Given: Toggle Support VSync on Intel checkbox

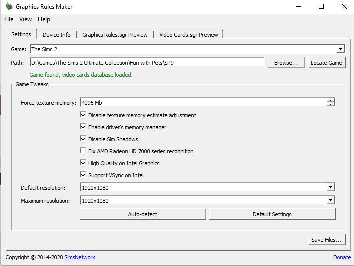Looking at the screenshot, I should pyautogui.click(x=83, y=175).
